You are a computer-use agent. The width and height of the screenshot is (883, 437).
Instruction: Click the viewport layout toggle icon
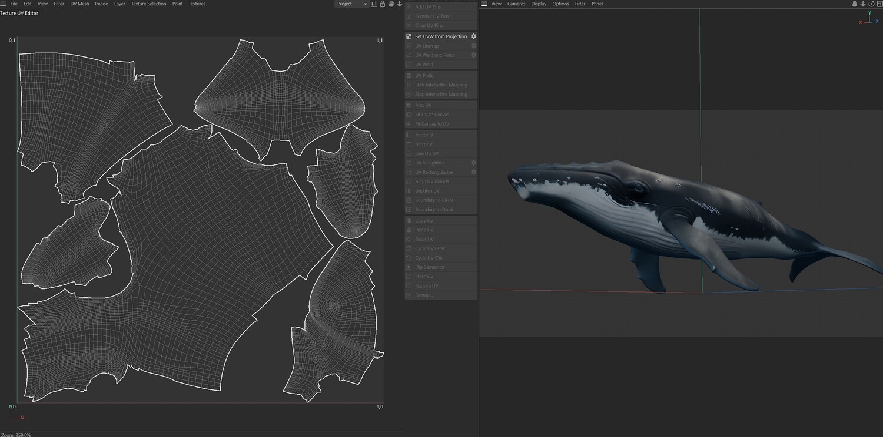878,4
